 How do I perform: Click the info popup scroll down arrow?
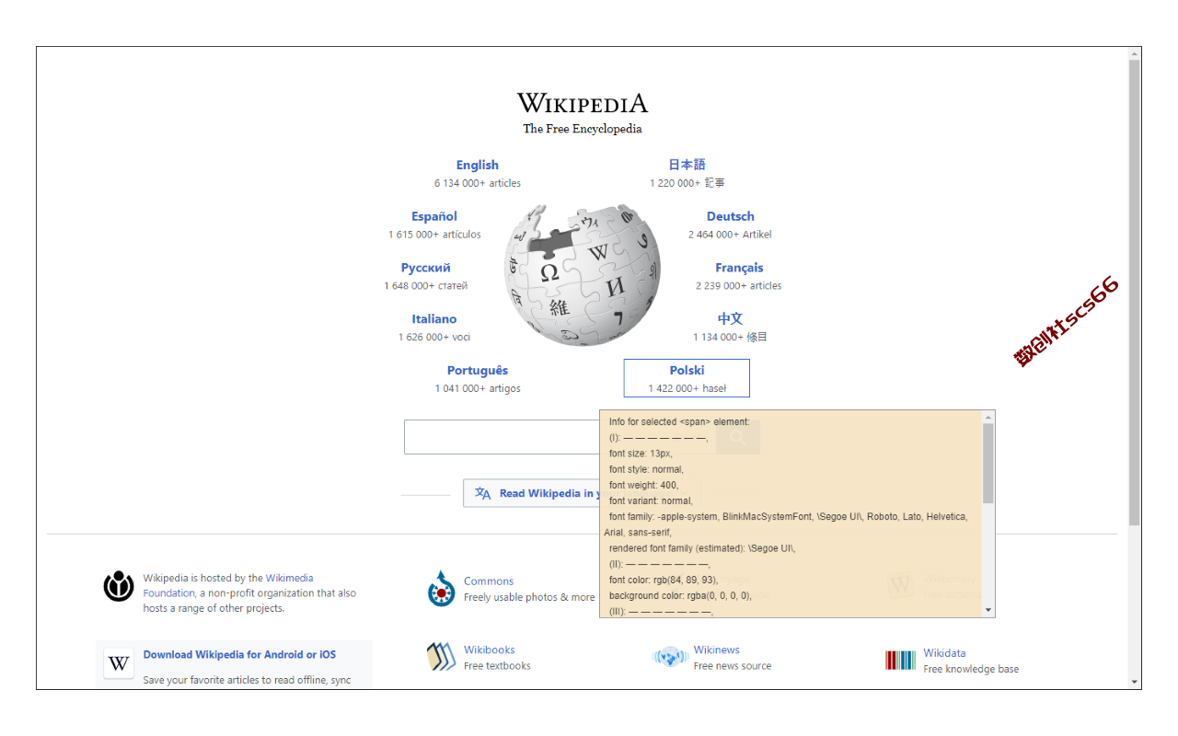[988, 610]
